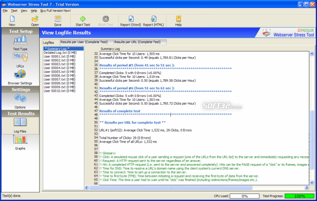Screen dimensions: 317x201
Task: Click the horizontal scrollbar thumb
Action: [171, 188]
